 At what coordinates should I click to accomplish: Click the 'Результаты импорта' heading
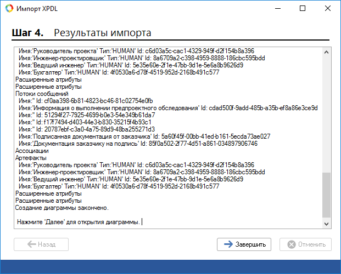tap(103, 33)
